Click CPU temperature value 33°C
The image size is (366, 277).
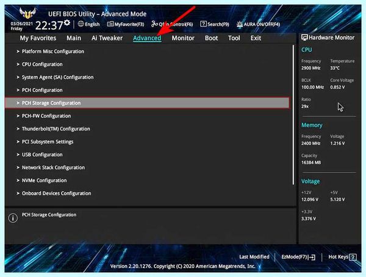pos(335,68)
